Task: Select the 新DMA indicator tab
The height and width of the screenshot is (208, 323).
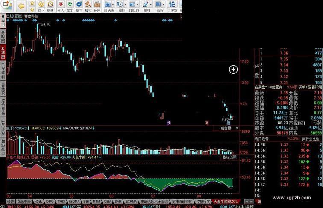Action: pyautogui.click(x=74, y=202)
